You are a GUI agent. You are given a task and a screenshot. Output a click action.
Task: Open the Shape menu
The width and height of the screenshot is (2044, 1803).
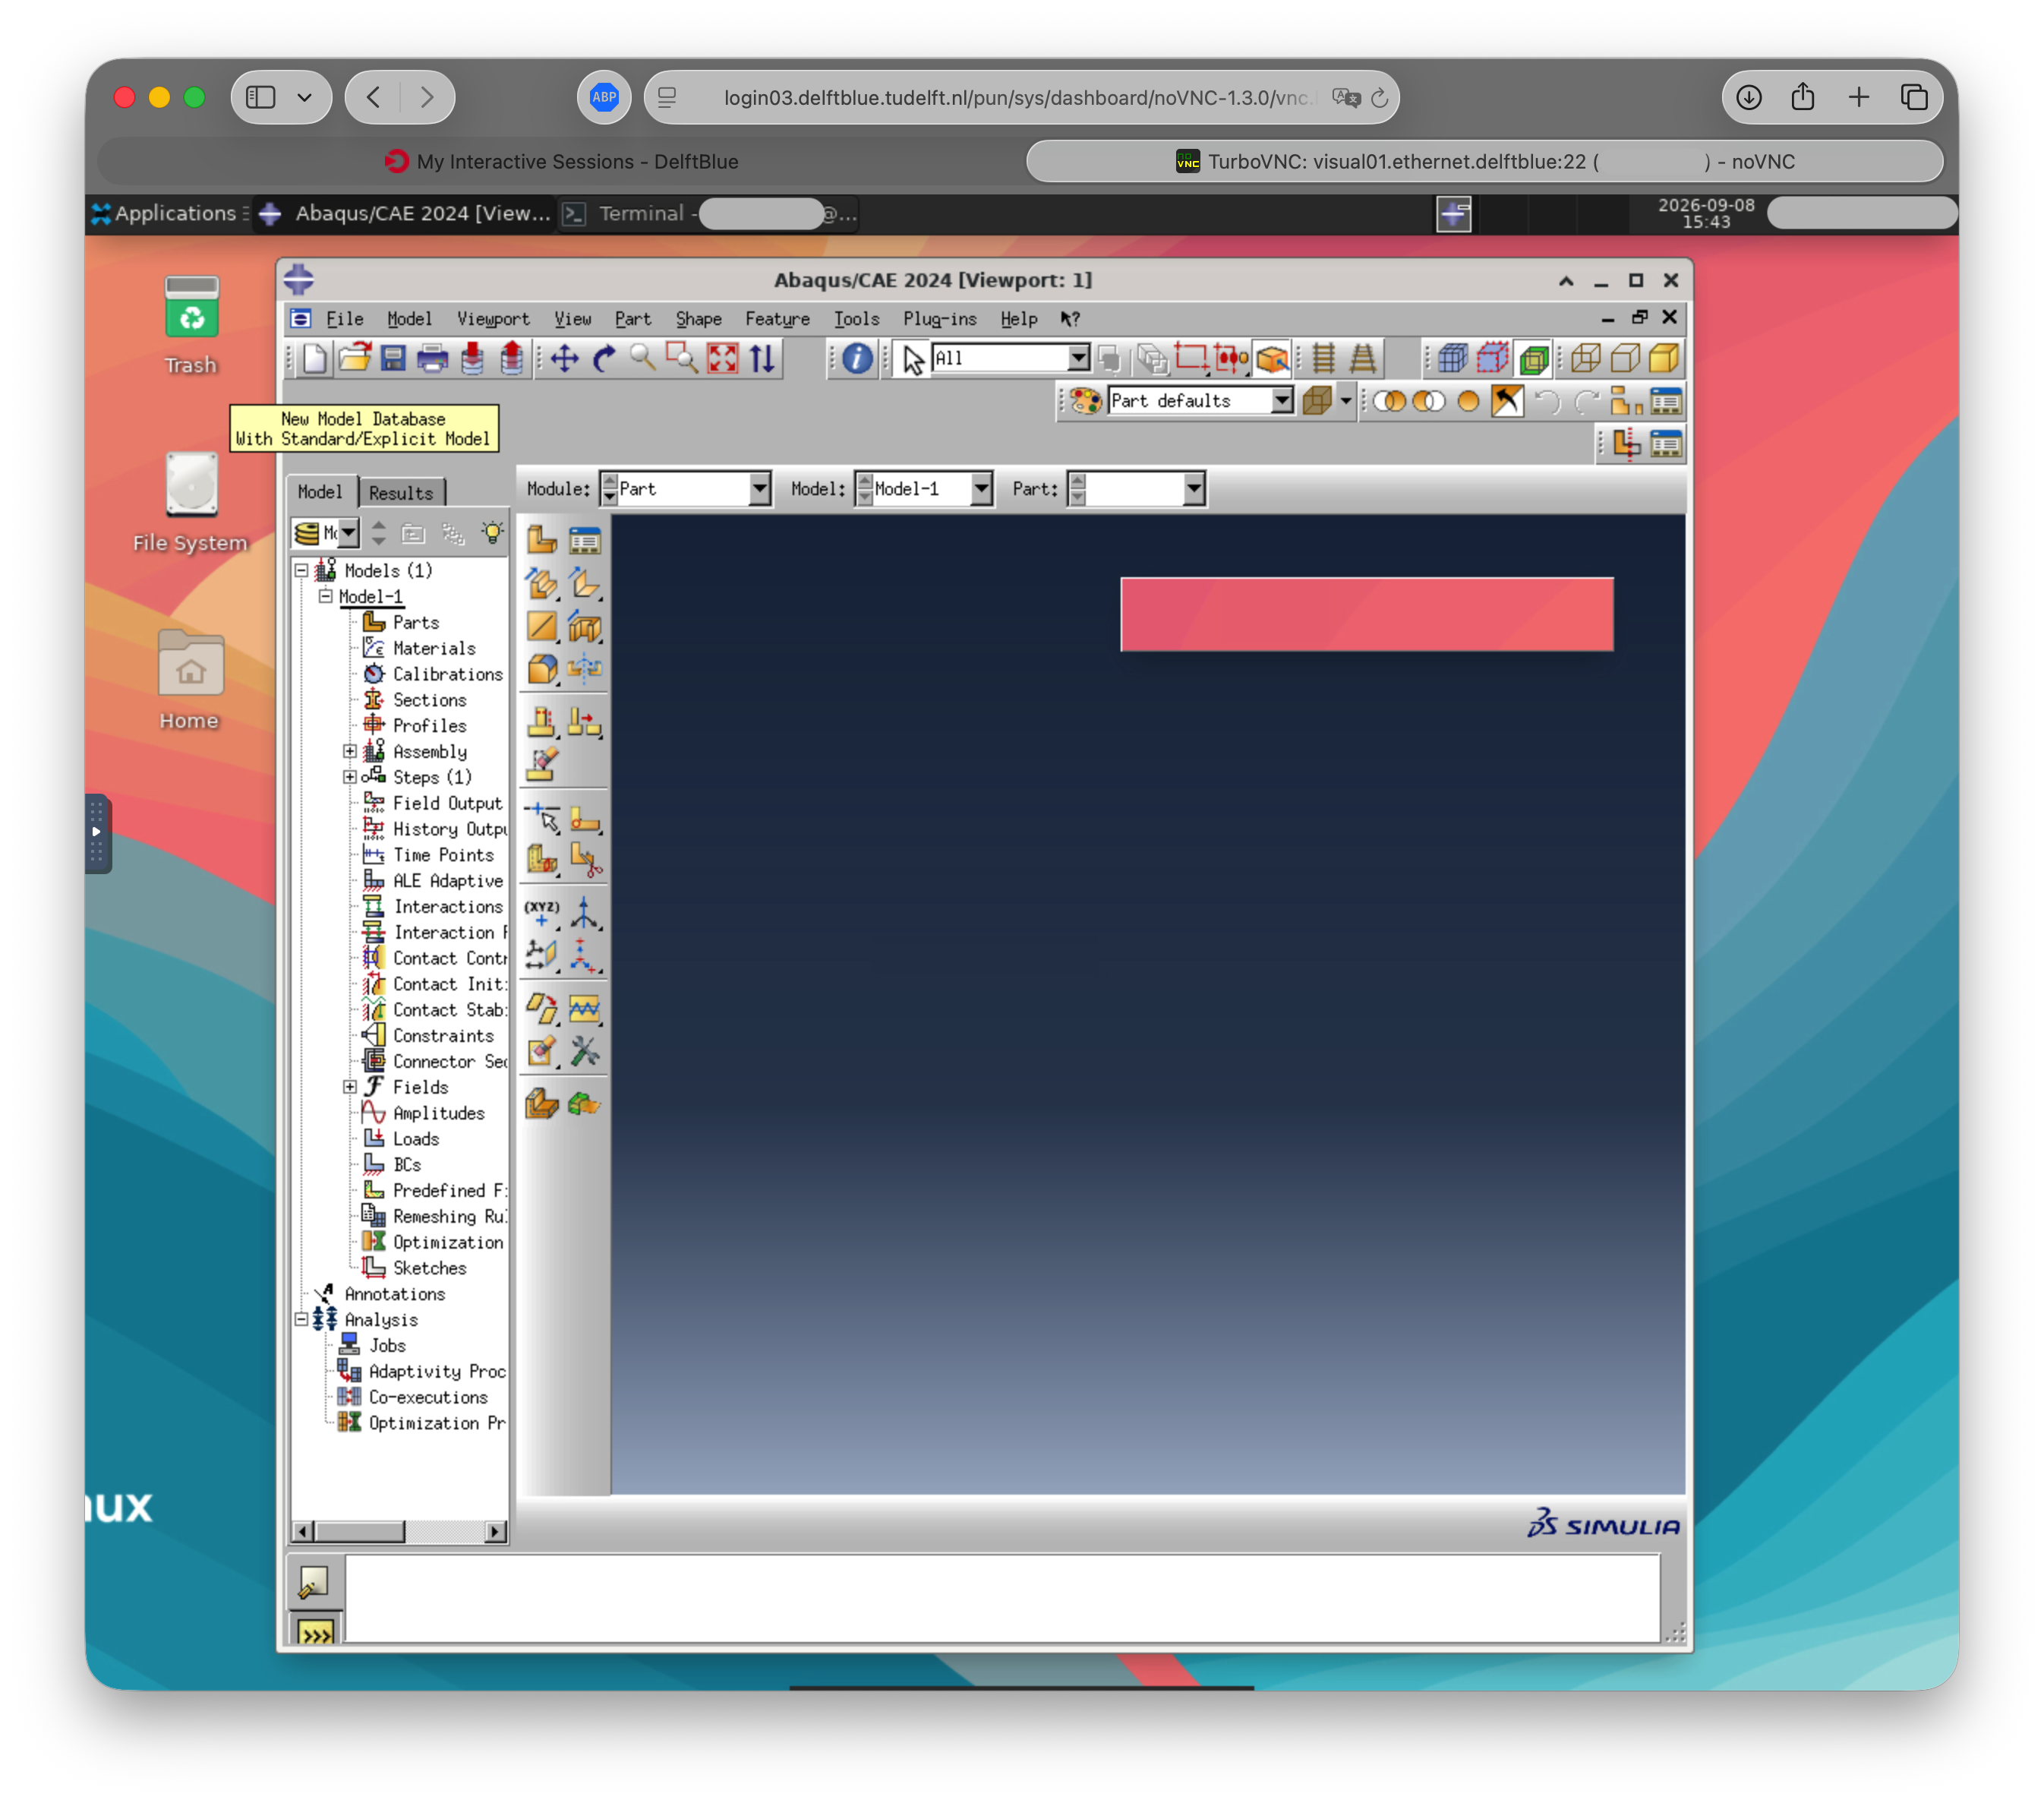click(698, 319)
